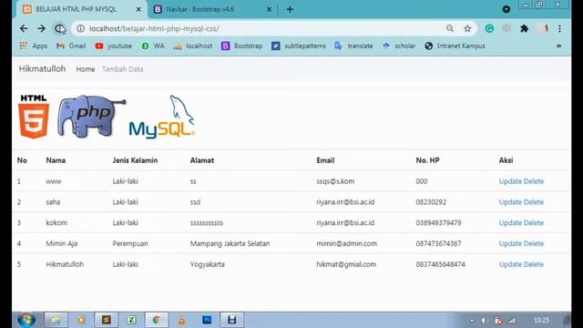Click Update for the kokom row

510,222
